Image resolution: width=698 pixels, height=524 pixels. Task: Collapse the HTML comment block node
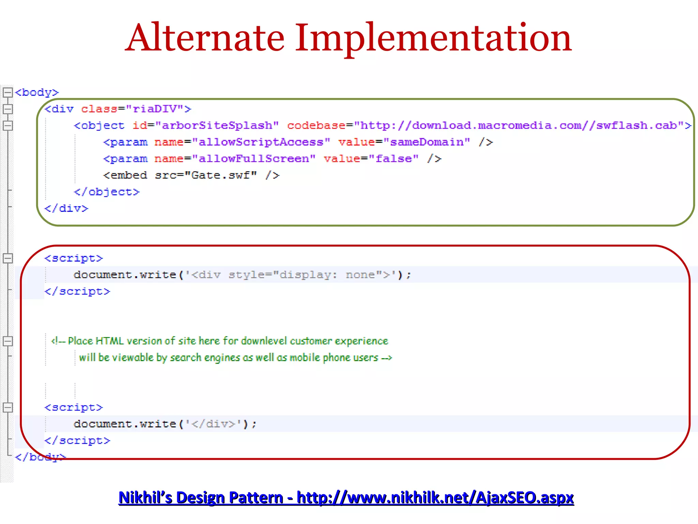coord(7,341)
